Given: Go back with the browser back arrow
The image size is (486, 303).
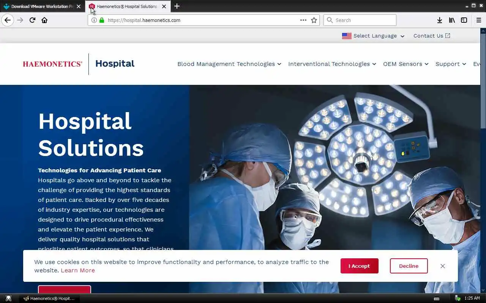Looking at the screenshot, I should tap(8, 20).
